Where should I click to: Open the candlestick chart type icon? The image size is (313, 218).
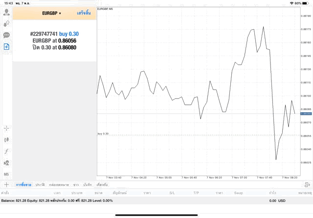click(x=6, y=139)
